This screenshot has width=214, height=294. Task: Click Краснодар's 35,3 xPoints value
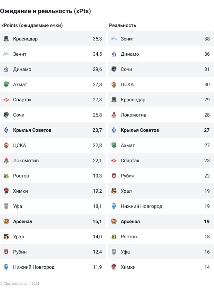[97, 39]
